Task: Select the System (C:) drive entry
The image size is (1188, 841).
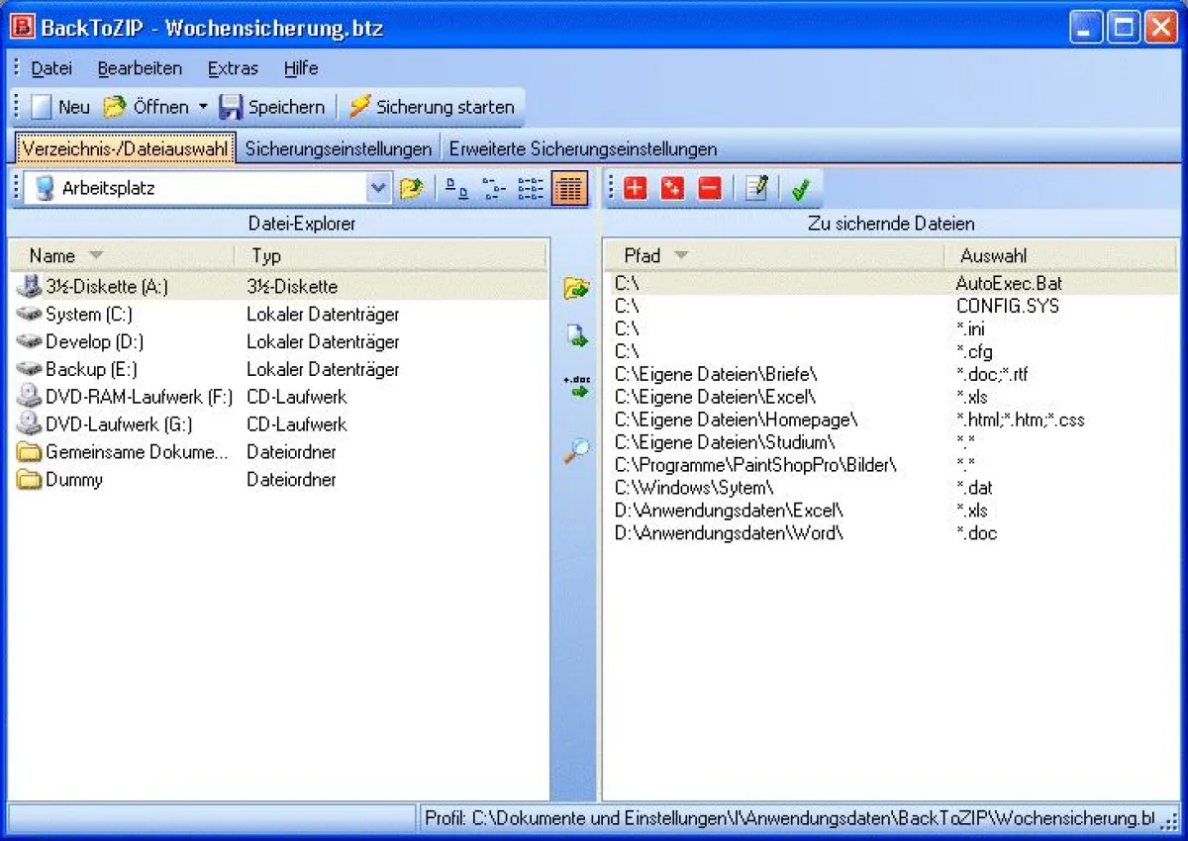Action: tap(94, 314)
